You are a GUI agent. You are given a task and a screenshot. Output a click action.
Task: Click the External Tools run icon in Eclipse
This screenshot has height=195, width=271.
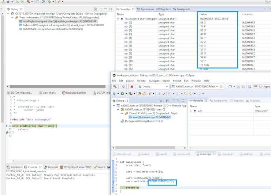130,94
